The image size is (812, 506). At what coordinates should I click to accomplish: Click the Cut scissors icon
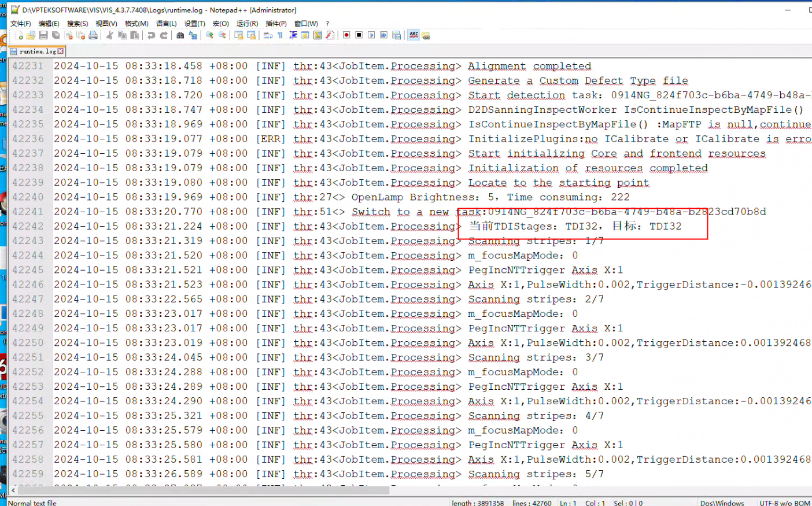(x=109, y=35)
